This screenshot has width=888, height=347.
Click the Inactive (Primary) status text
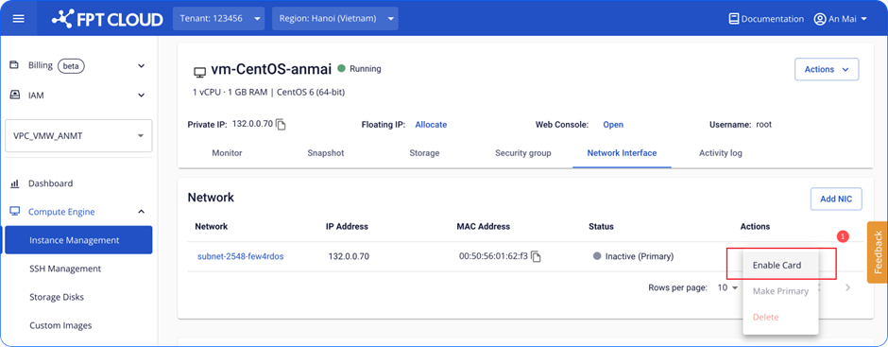tap(640, 256)
